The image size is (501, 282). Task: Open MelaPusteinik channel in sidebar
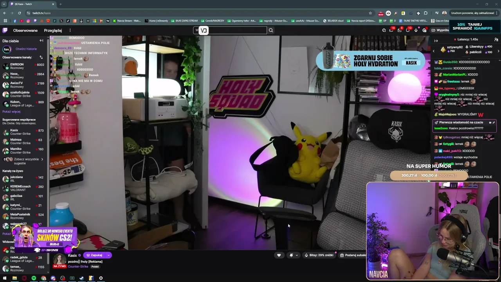tap(23, 216)
